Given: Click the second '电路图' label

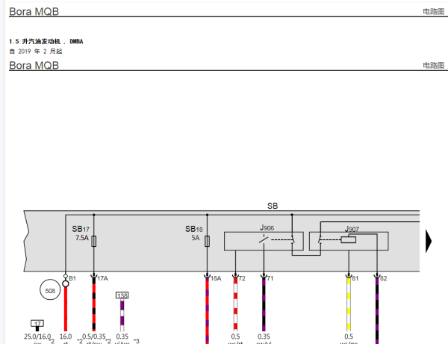Looking at the screenshot, I should [434, 65].
